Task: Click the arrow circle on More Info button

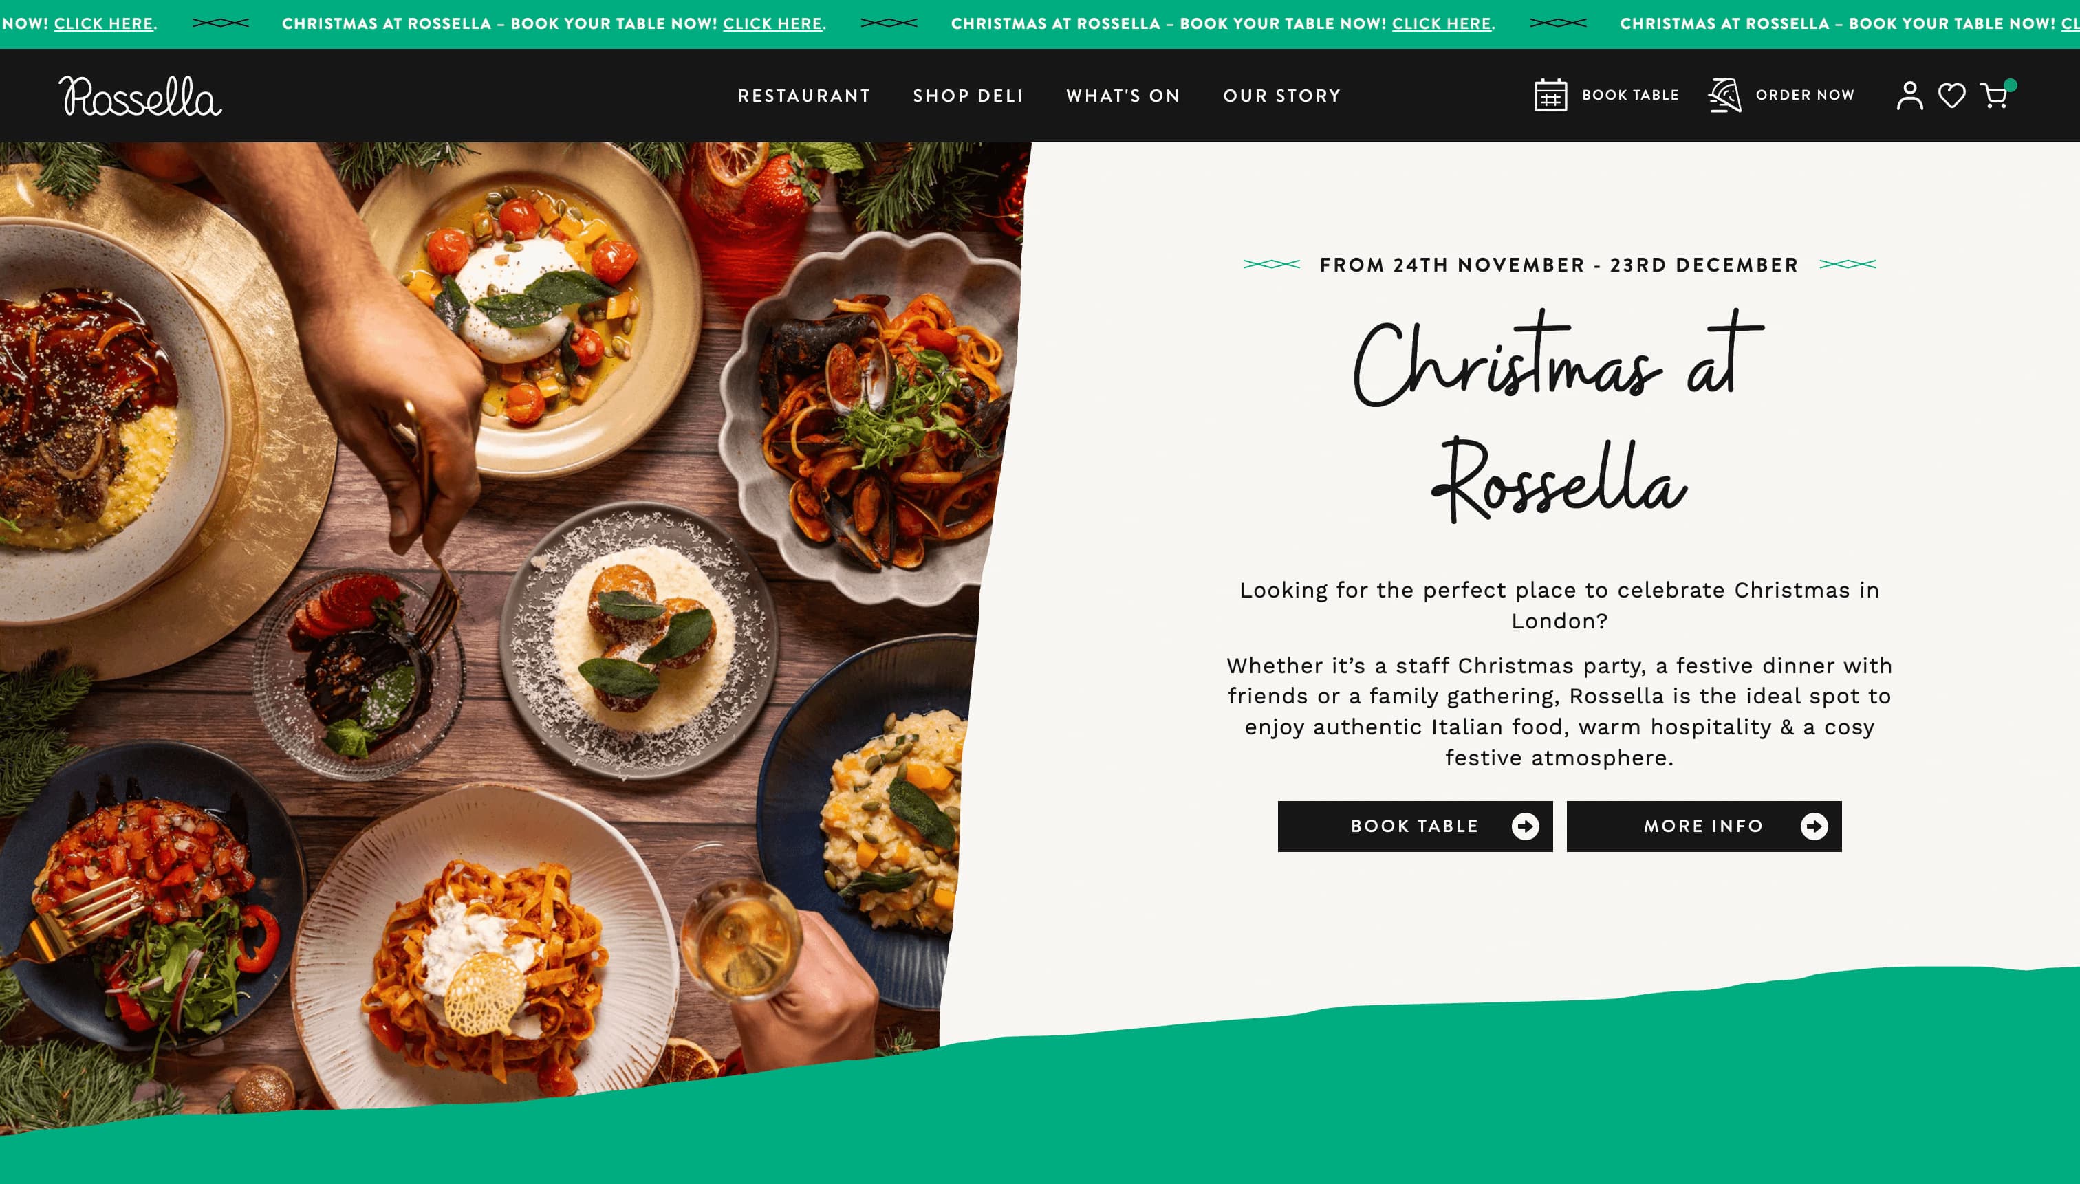Action: pyautogui.click(x=1814, y=826)
